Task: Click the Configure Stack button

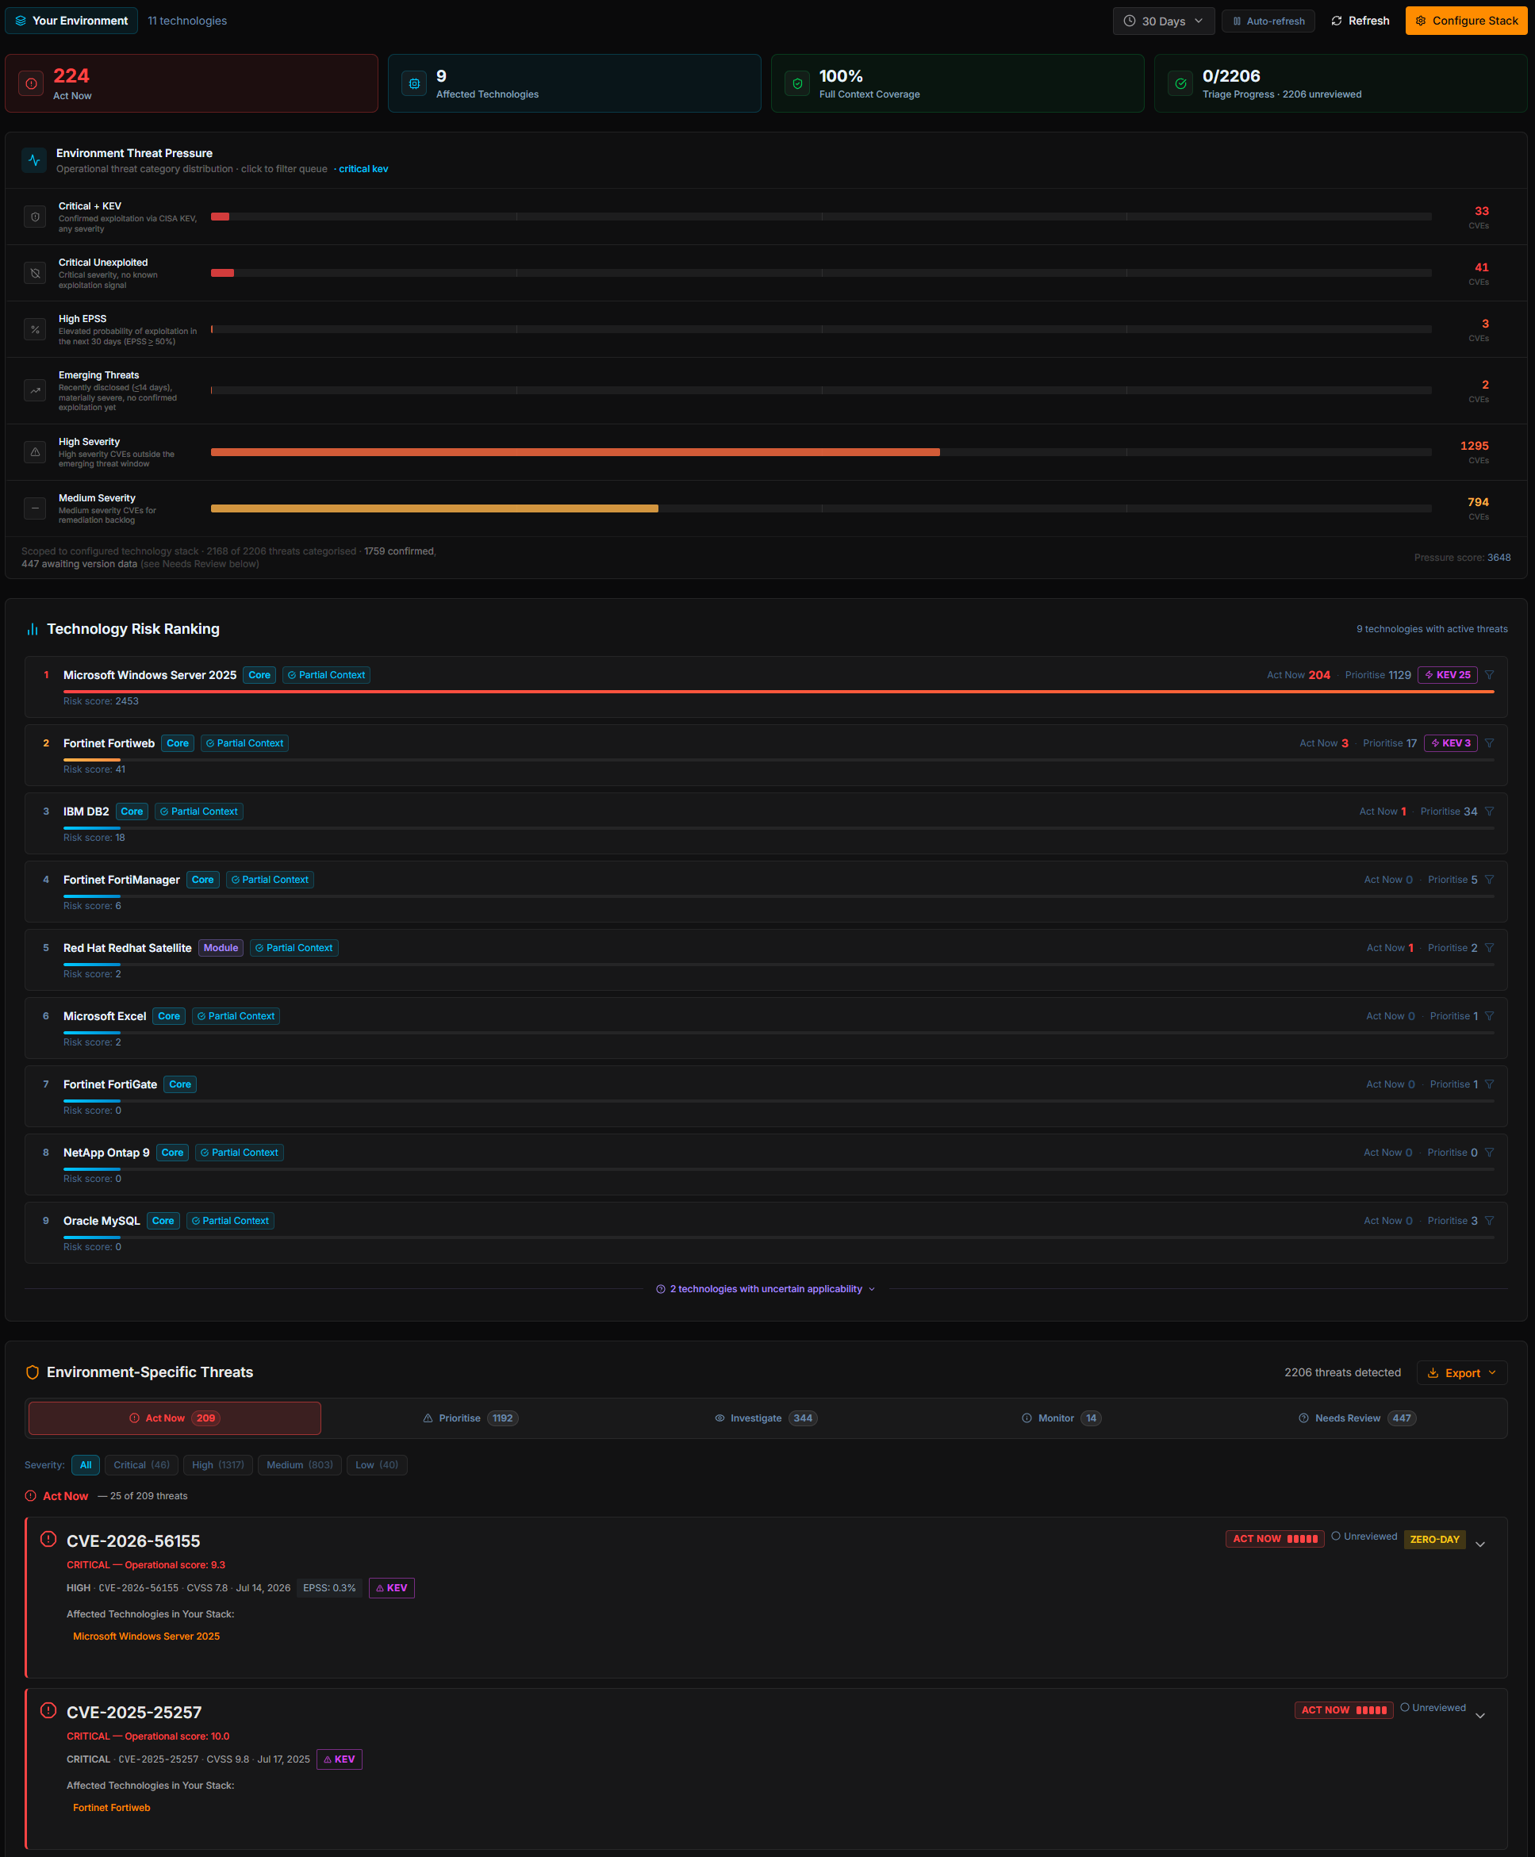Action: click(1466, 21)
